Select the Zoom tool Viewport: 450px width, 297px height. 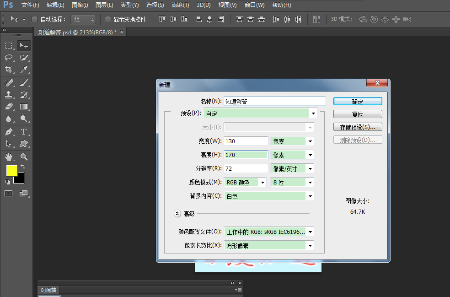tap(24, 157)
